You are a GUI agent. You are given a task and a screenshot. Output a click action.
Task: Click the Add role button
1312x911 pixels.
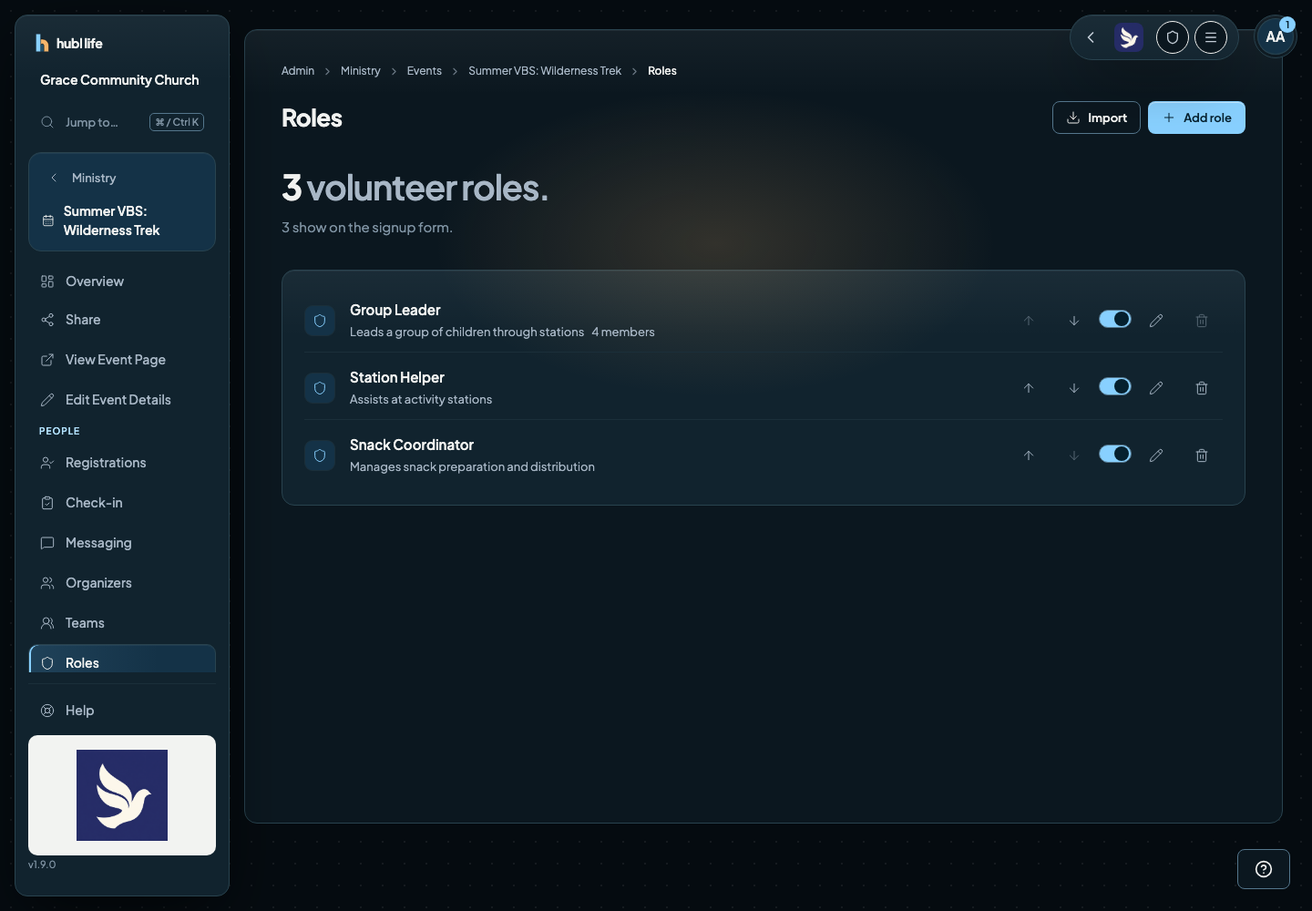click(x=1196, y=118)
